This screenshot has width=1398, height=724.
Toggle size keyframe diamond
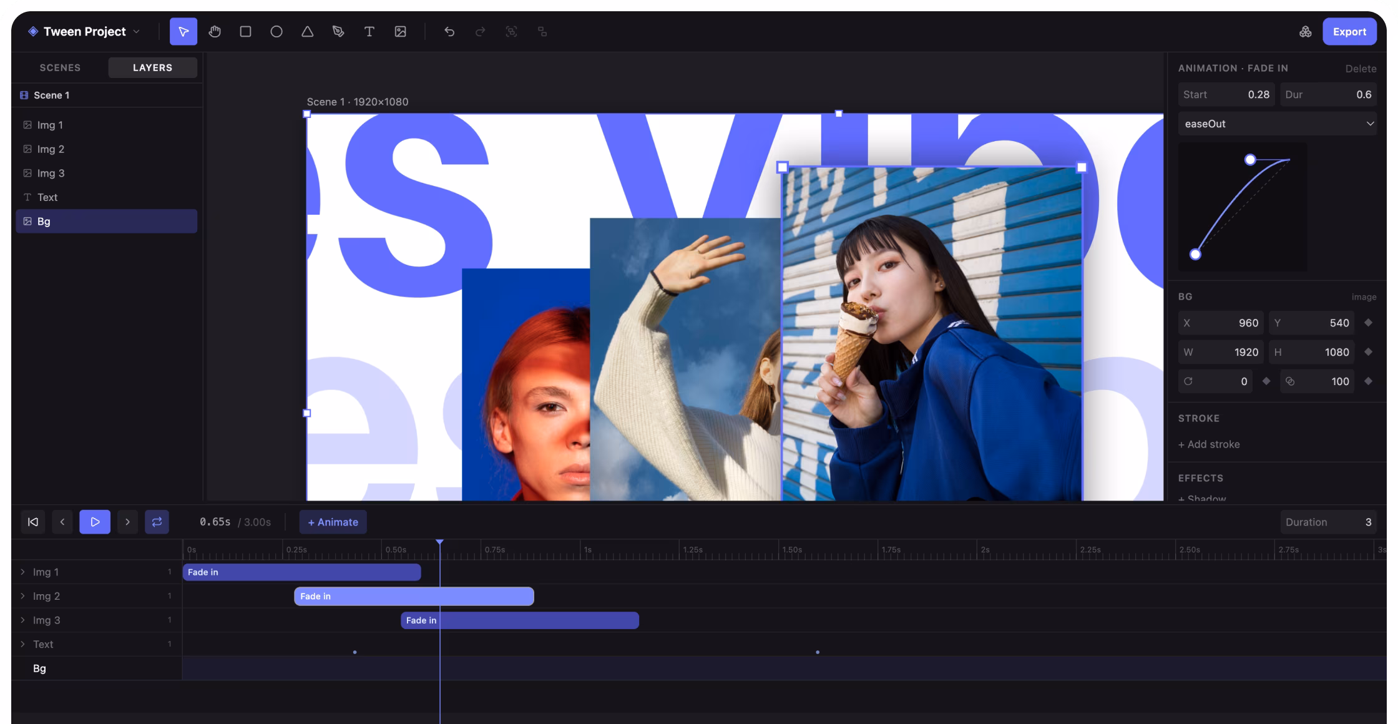[1368, 352]
